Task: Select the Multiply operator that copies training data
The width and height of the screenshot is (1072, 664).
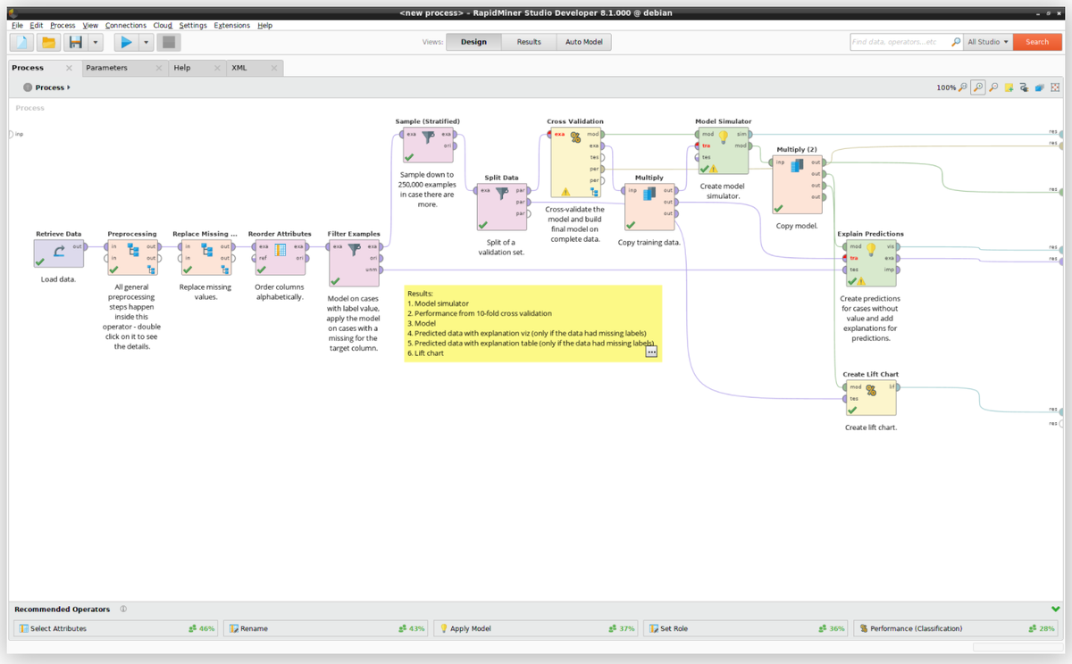Action: coord(649,207)
